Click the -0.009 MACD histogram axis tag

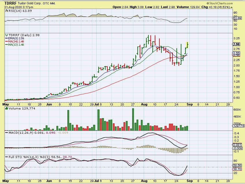click(x=237, y=148)
